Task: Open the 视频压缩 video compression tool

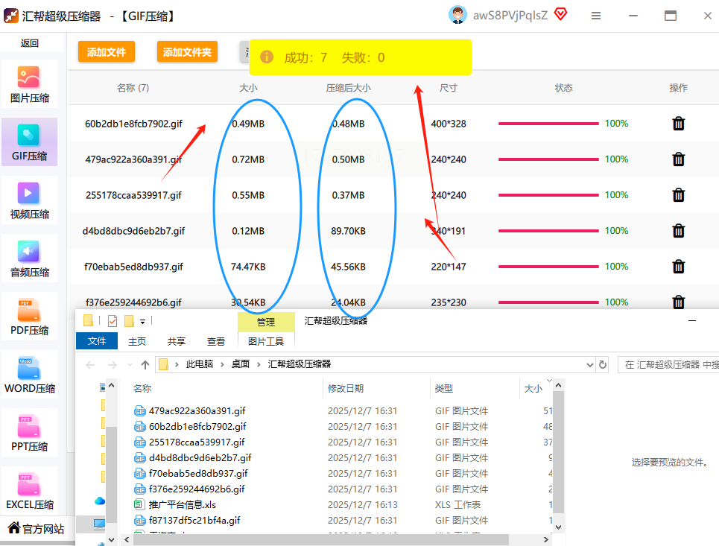Action: (29, 200)
